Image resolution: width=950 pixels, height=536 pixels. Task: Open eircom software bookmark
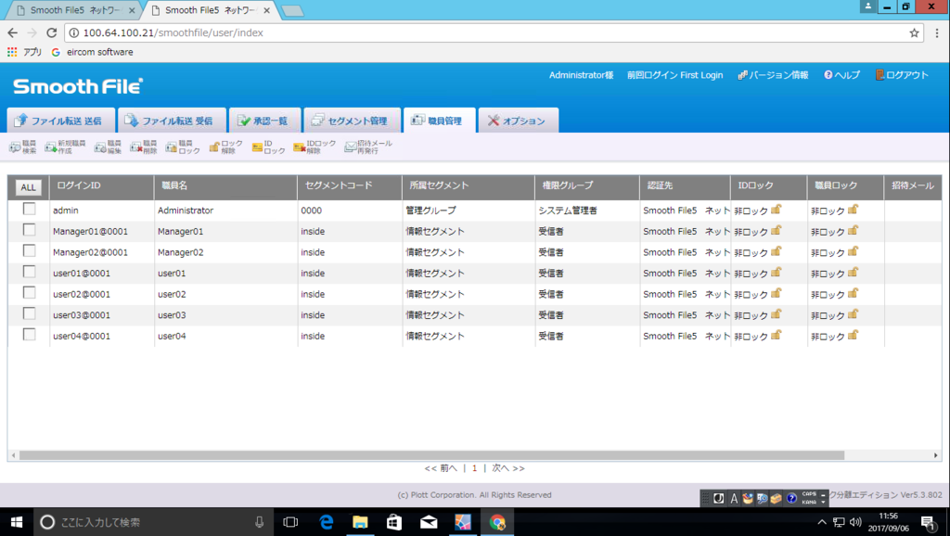(92, 52)
